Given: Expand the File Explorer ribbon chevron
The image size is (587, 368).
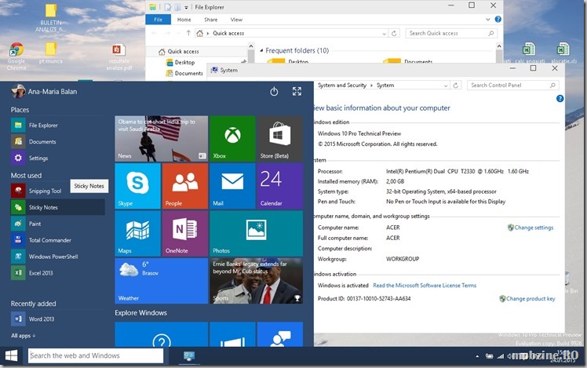Looking at the screenshot, I should (x=488, y=20).
